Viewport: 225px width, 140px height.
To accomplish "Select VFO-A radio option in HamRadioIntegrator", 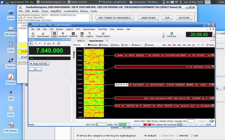I will pos(78,136).
